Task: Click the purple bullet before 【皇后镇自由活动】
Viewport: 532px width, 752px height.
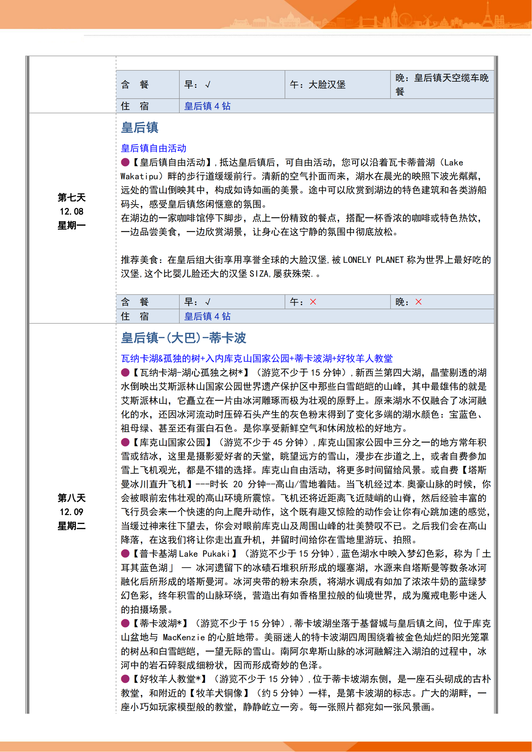Action: point(125,162)
